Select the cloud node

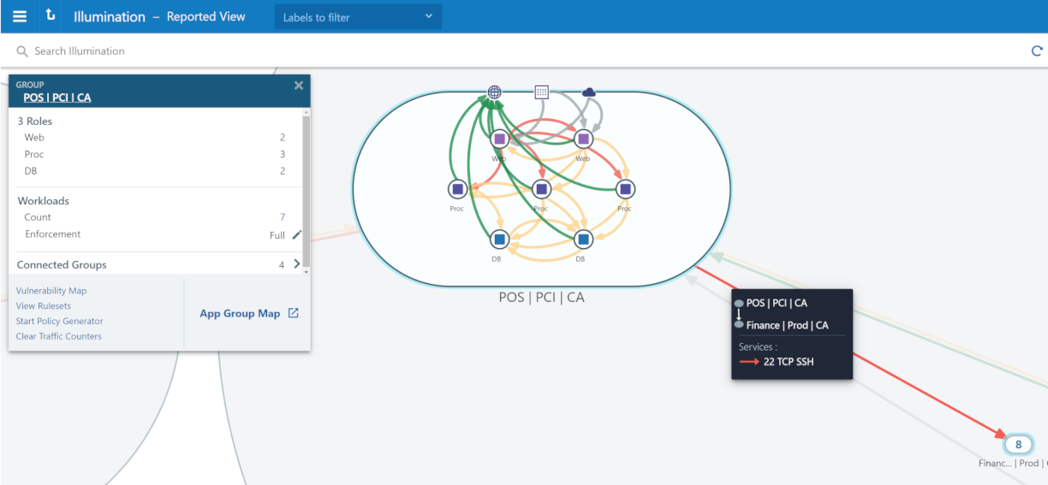[588, 92]
